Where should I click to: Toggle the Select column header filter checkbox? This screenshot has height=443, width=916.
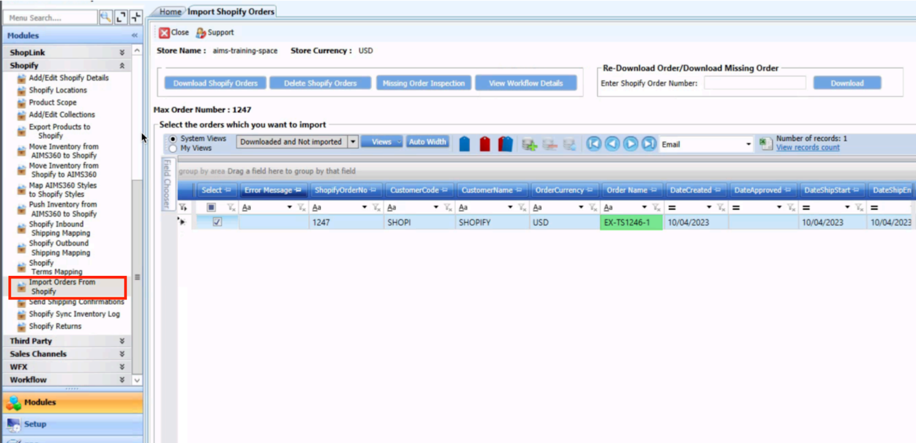(211, 207)
